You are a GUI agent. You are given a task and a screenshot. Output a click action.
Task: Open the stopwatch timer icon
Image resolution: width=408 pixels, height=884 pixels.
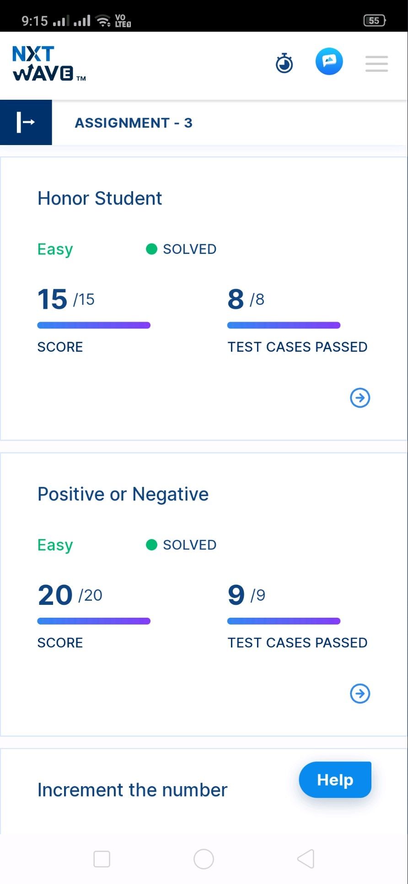coord(284,63)
